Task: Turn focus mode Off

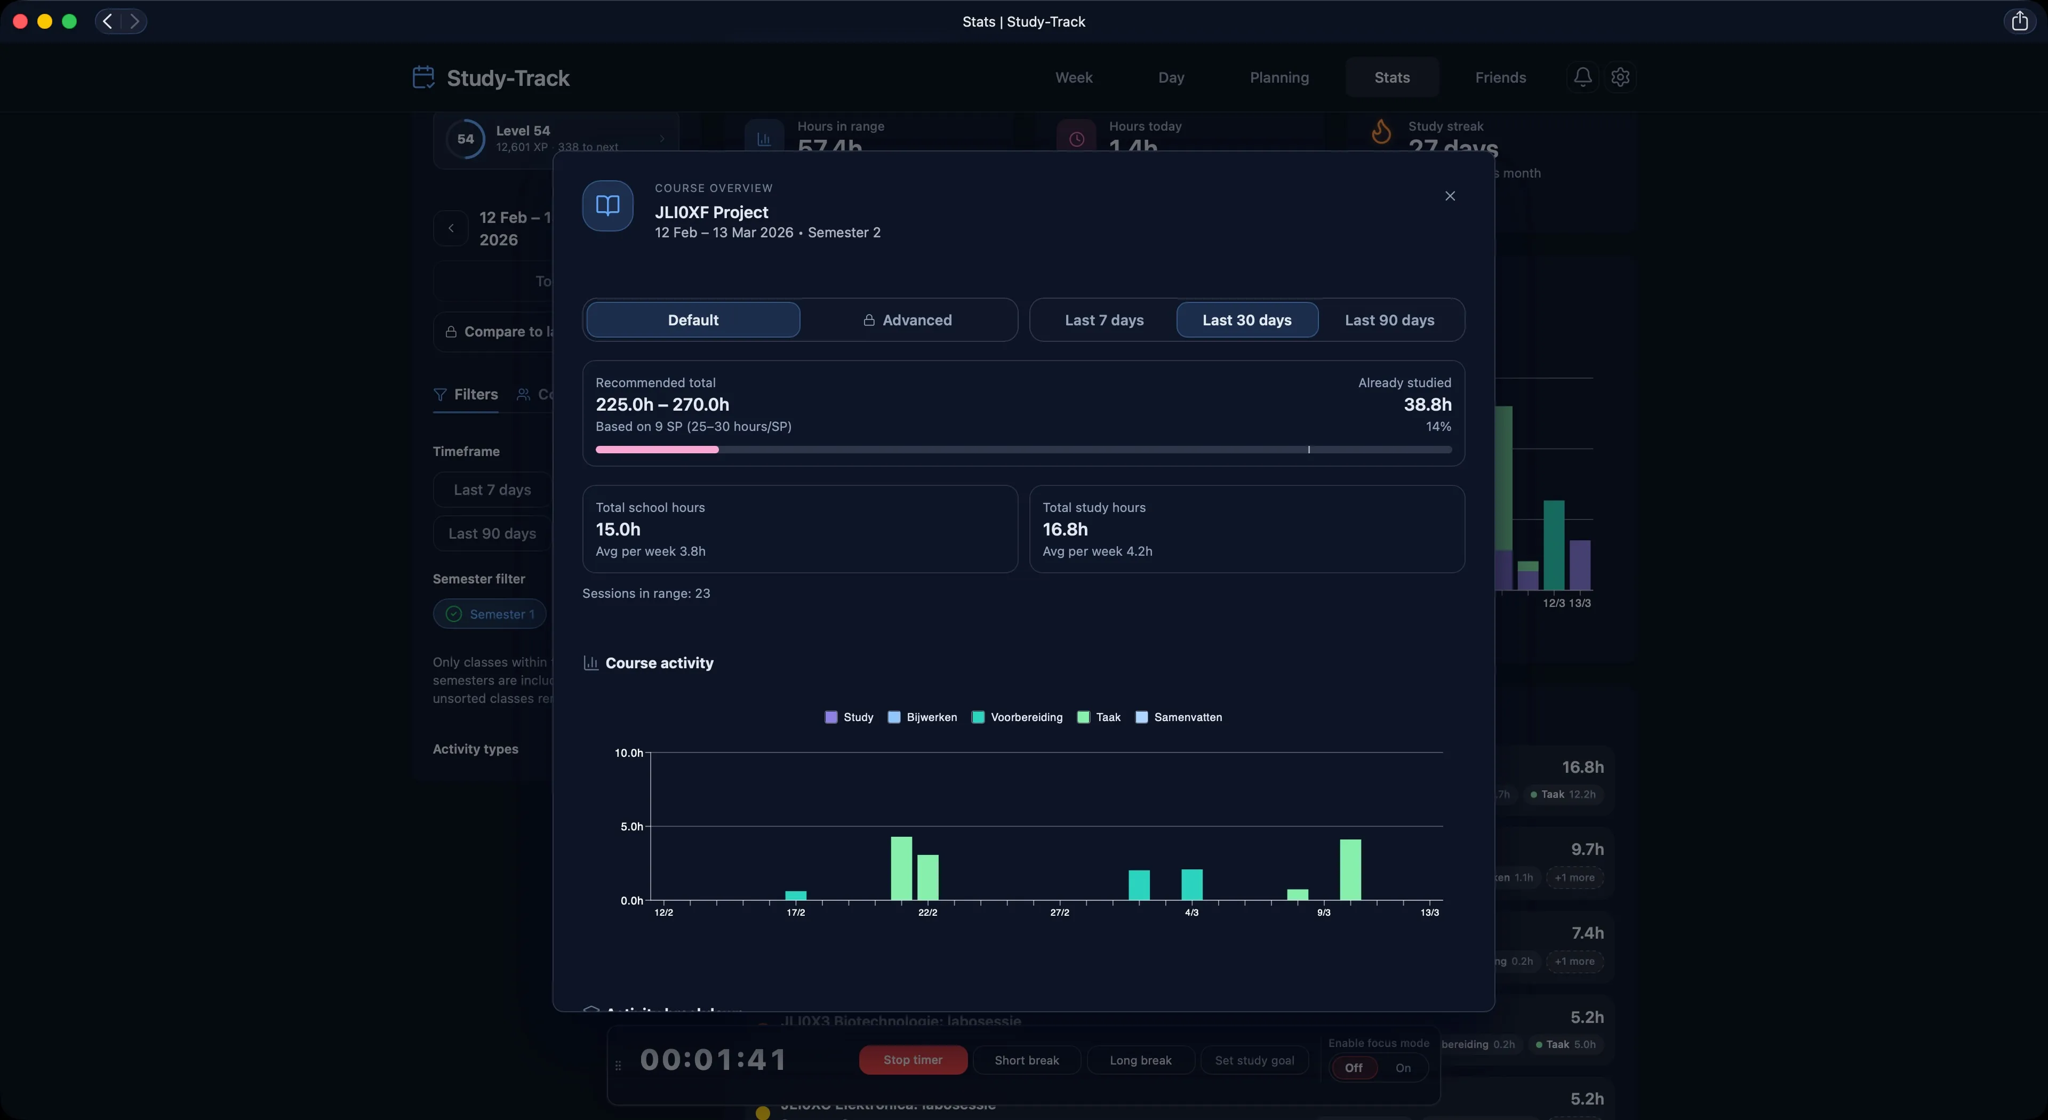Action: click(1353, 1068)
